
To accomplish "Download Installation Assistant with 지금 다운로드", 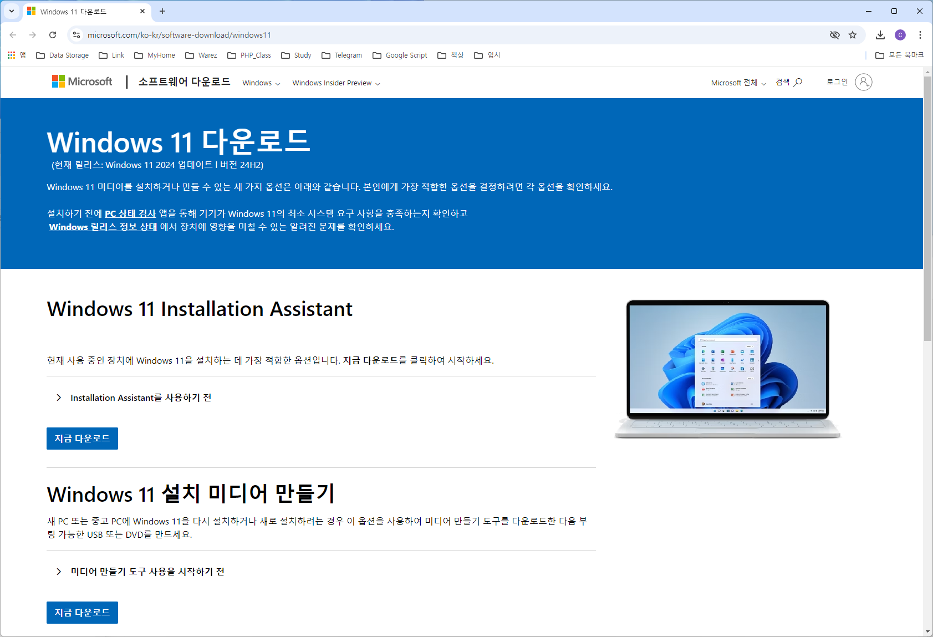I will pos(82,439).
